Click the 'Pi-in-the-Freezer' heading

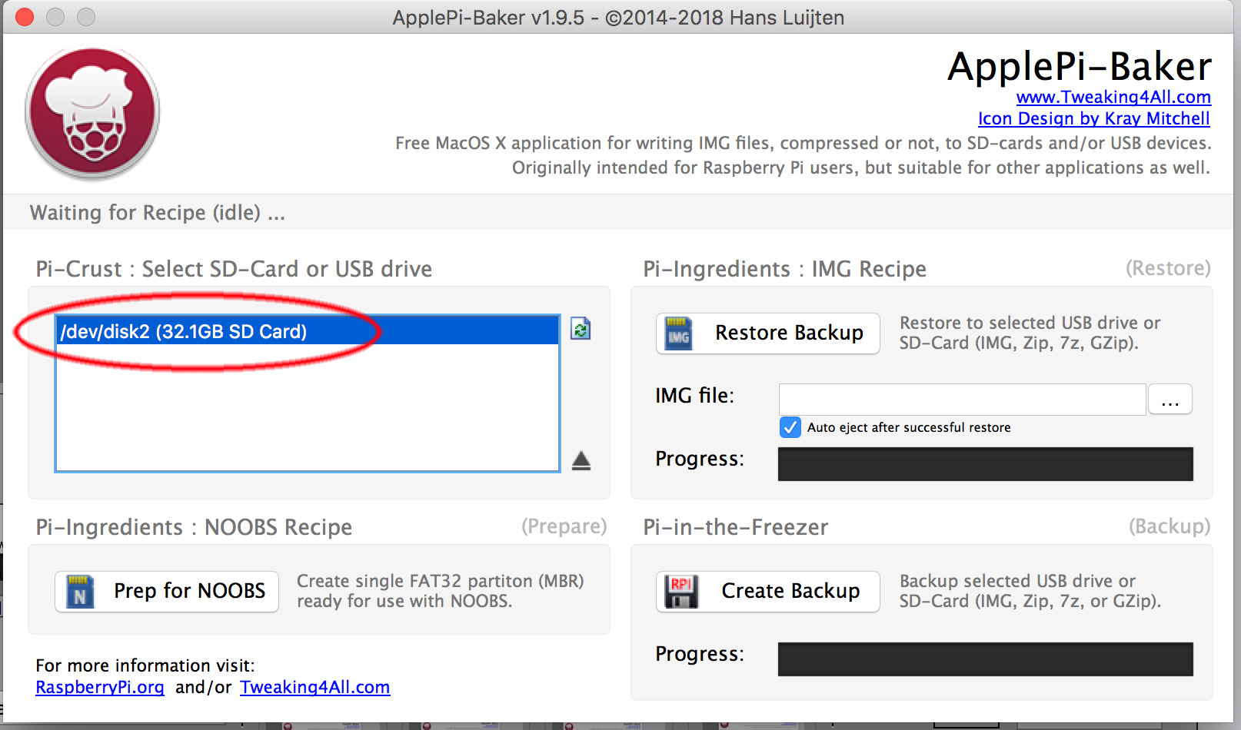click(736, 527)
